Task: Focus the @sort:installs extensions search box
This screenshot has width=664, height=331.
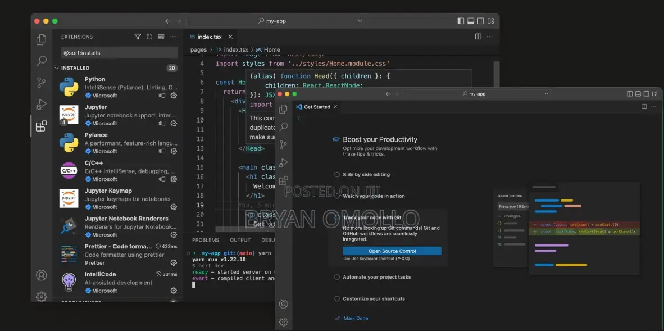Action: coord(120,53)
